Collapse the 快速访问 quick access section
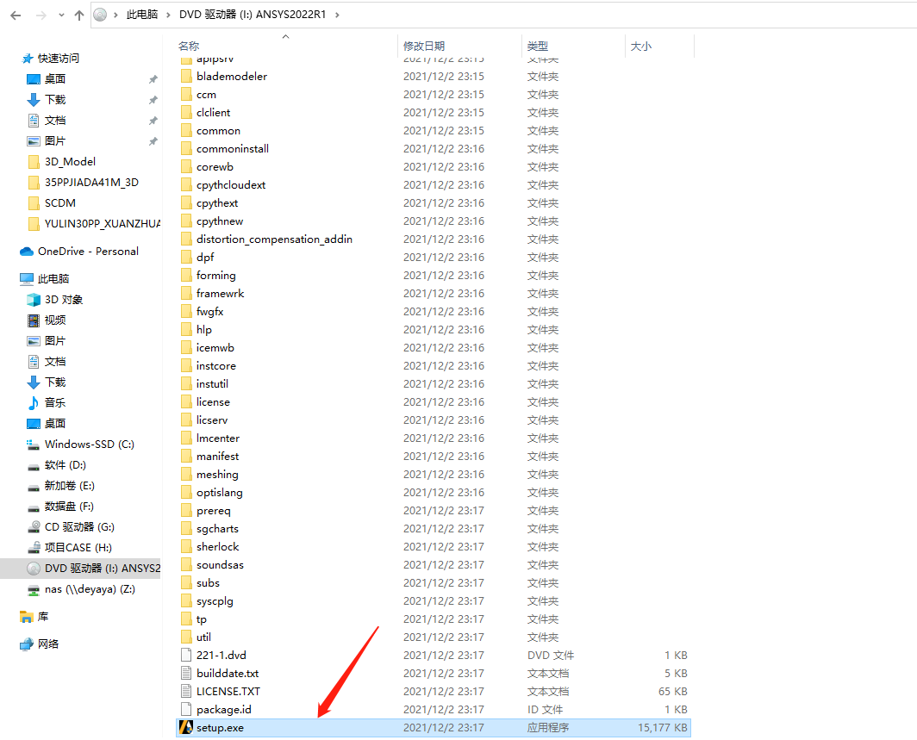This screenshot has width=917, height=740. click(10, 59)
